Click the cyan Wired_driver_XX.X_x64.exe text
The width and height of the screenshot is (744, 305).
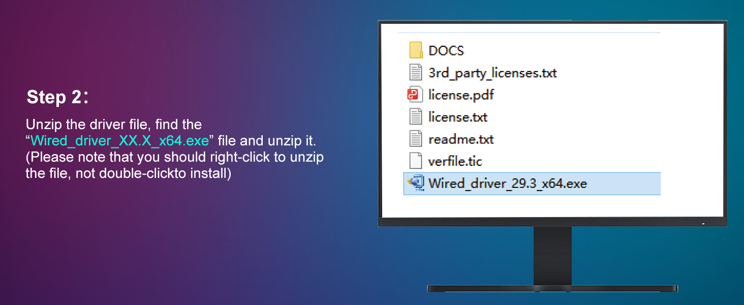pyautogui.click(x=119, y=141)
